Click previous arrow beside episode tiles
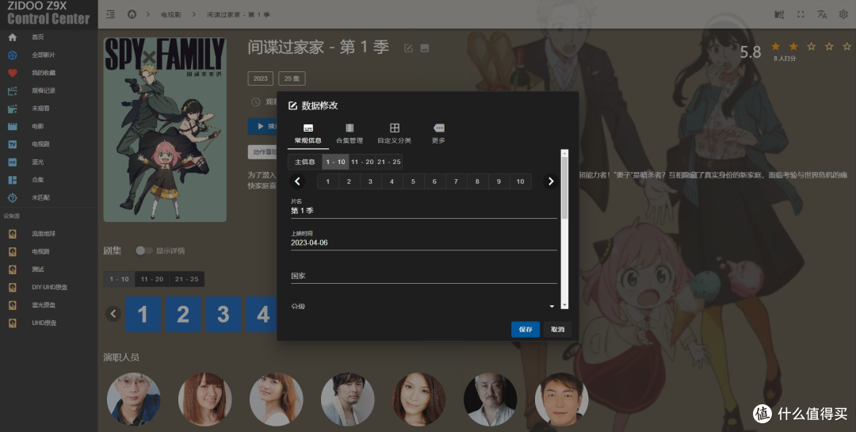 (x=113, y=313)
